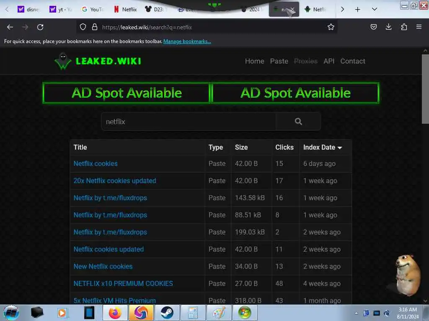
Task: Open the Downloads panel icon
Action: tap(388, 27)
